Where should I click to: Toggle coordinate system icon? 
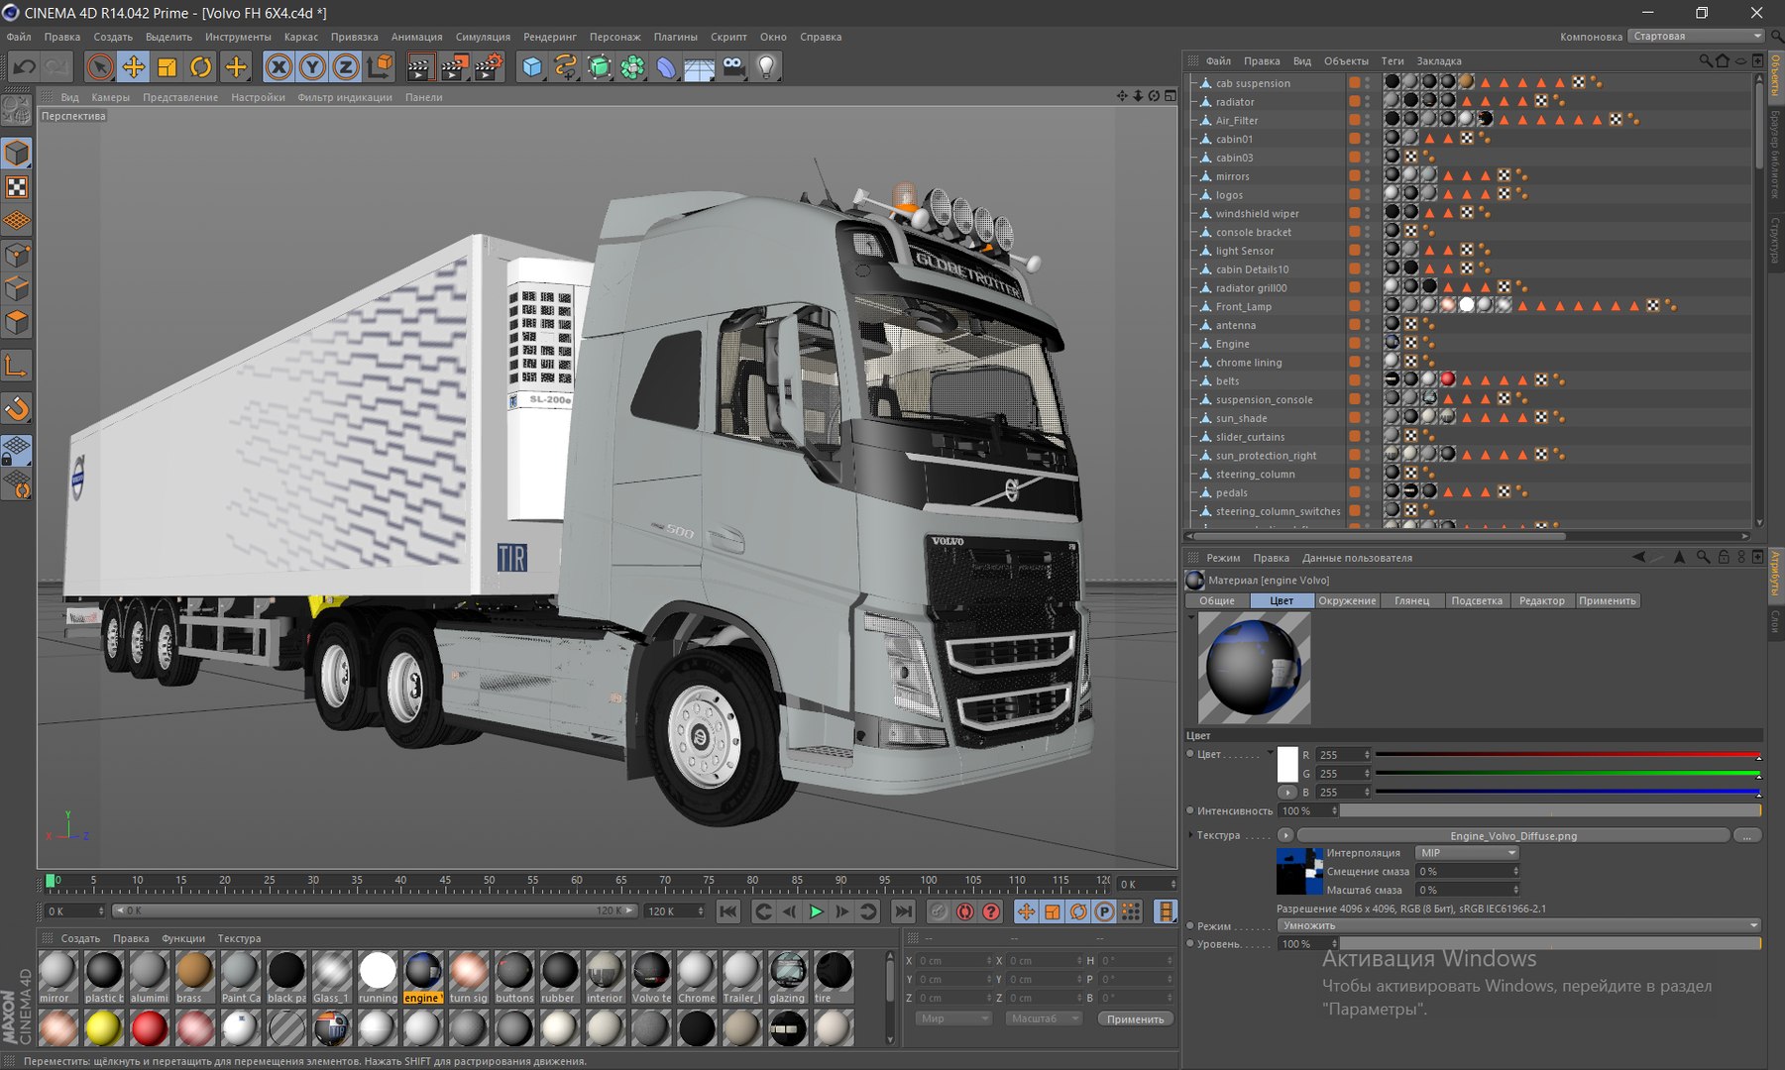click(x=380, y=67)
